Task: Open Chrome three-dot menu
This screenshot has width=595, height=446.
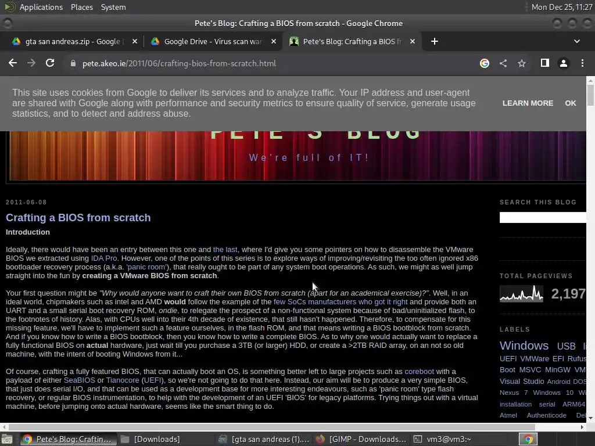Action: pos(582,63)
